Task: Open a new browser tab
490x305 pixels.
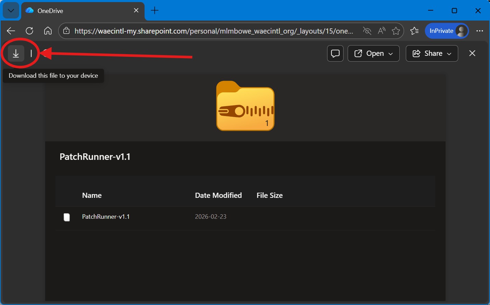Action: pos(155,11)
